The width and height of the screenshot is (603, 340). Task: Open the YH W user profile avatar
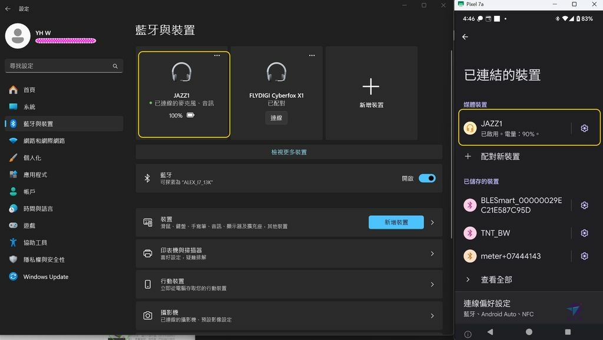click(x=18, y=36)
